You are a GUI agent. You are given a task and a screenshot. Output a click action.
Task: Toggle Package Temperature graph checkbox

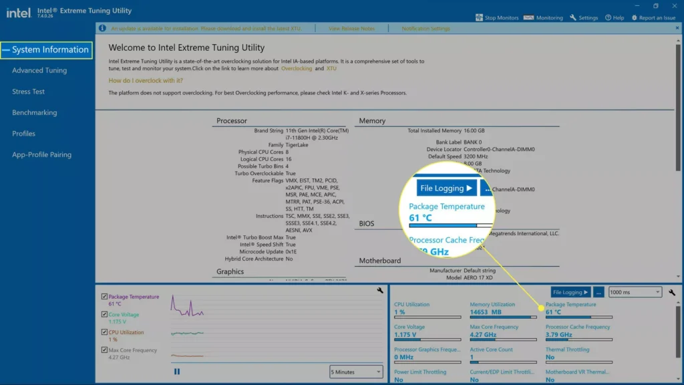[x=104, y=296]
